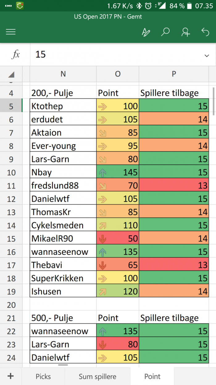Viewport: 216px width, 385px height.
Task: Tap the share with person icon
Action: (185, 32)
